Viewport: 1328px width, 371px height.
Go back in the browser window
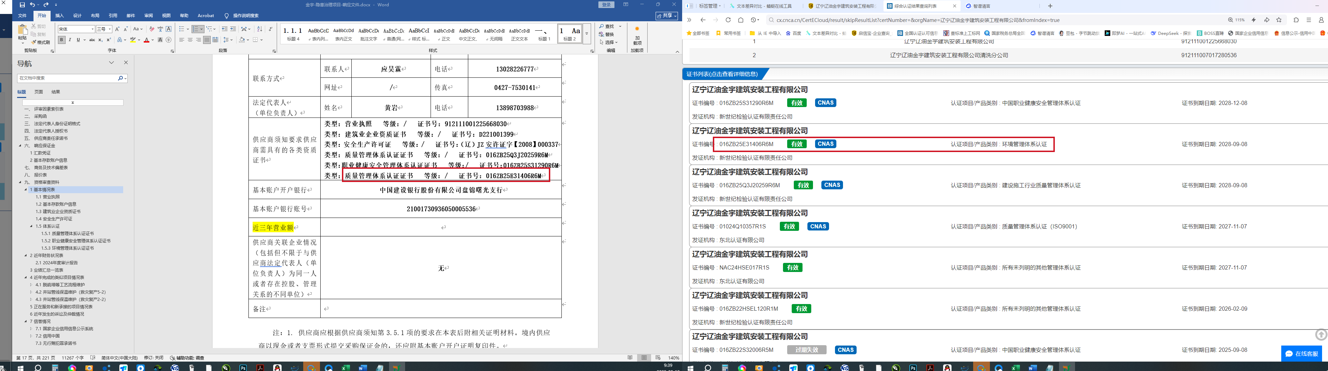(703, 20)
